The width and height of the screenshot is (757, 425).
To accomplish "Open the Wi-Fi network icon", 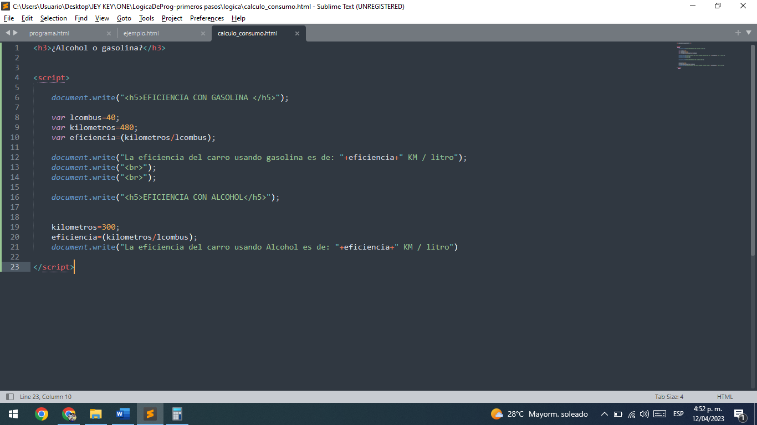I will (632, 414).
